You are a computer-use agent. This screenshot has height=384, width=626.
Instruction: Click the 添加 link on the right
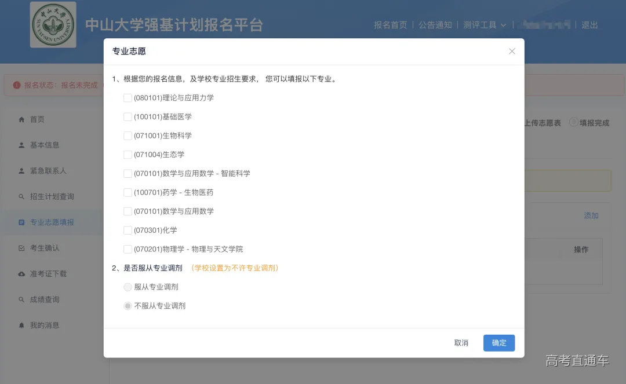(x=591, y=215)
